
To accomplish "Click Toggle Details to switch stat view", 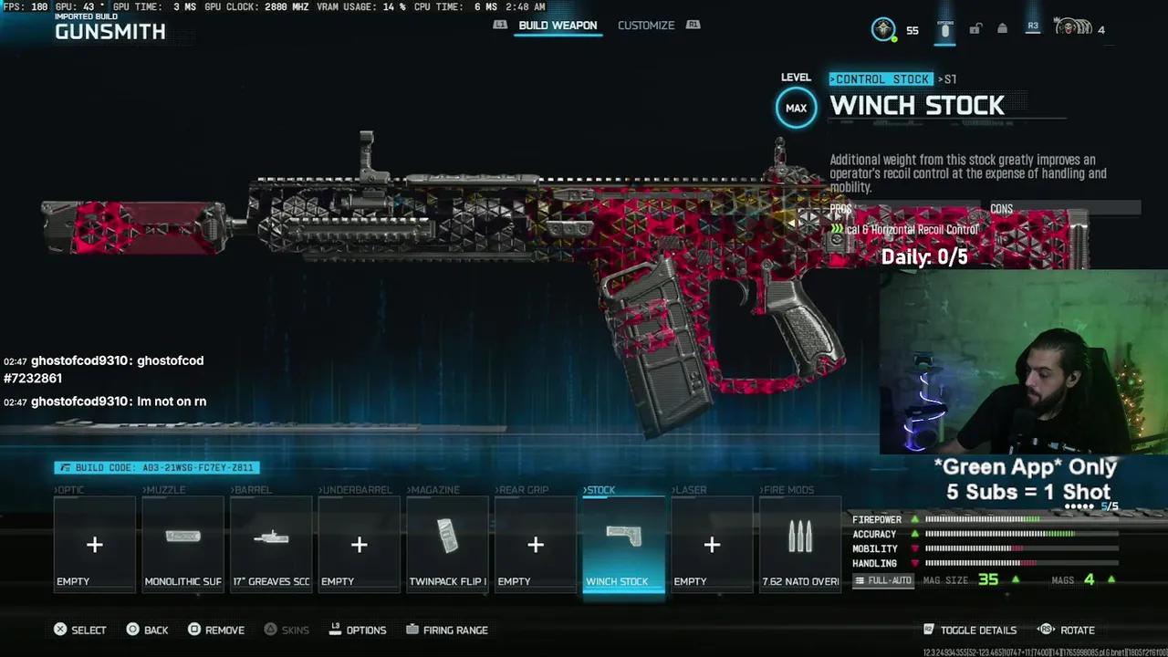I will 970,630.
